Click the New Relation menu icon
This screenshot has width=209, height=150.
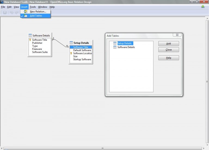pos(26,12)
